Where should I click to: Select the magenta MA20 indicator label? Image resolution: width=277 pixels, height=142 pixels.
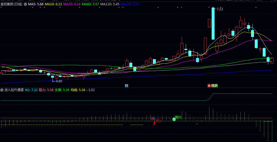72,4
